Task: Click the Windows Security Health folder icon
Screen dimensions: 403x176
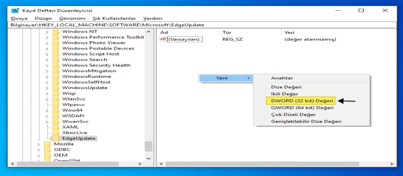Action: tap(56, 65)
